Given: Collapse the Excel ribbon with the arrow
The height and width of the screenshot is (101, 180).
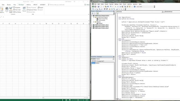Looking at the screenshot, I should 89,14.
